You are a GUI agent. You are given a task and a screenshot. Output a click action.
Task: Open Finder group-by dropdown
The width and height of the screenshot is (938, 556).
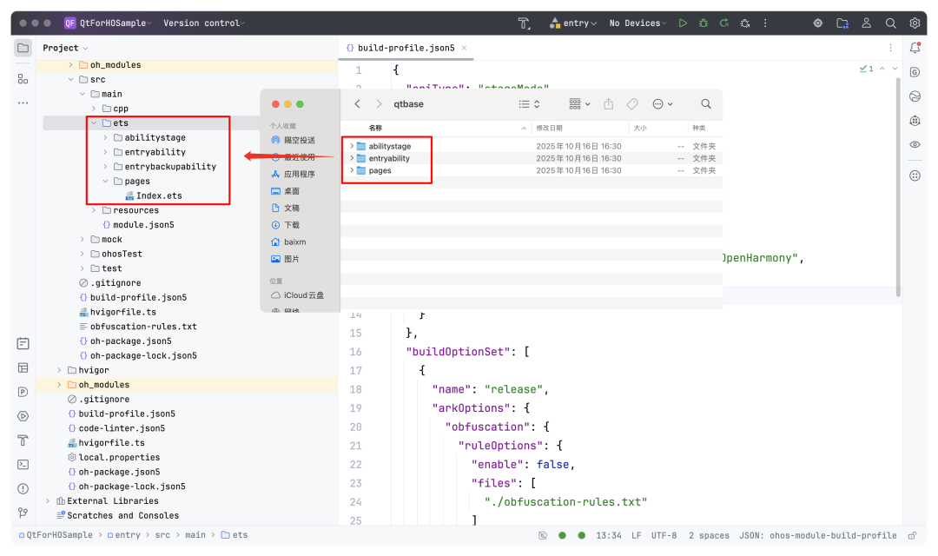tap(579, 104)
